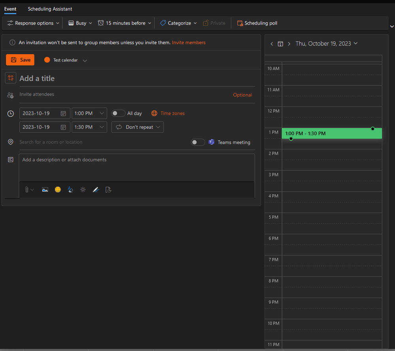Switch to the Scheduling Assistant tab
Viewport: 395px width, 351px height.
point(50,9)
